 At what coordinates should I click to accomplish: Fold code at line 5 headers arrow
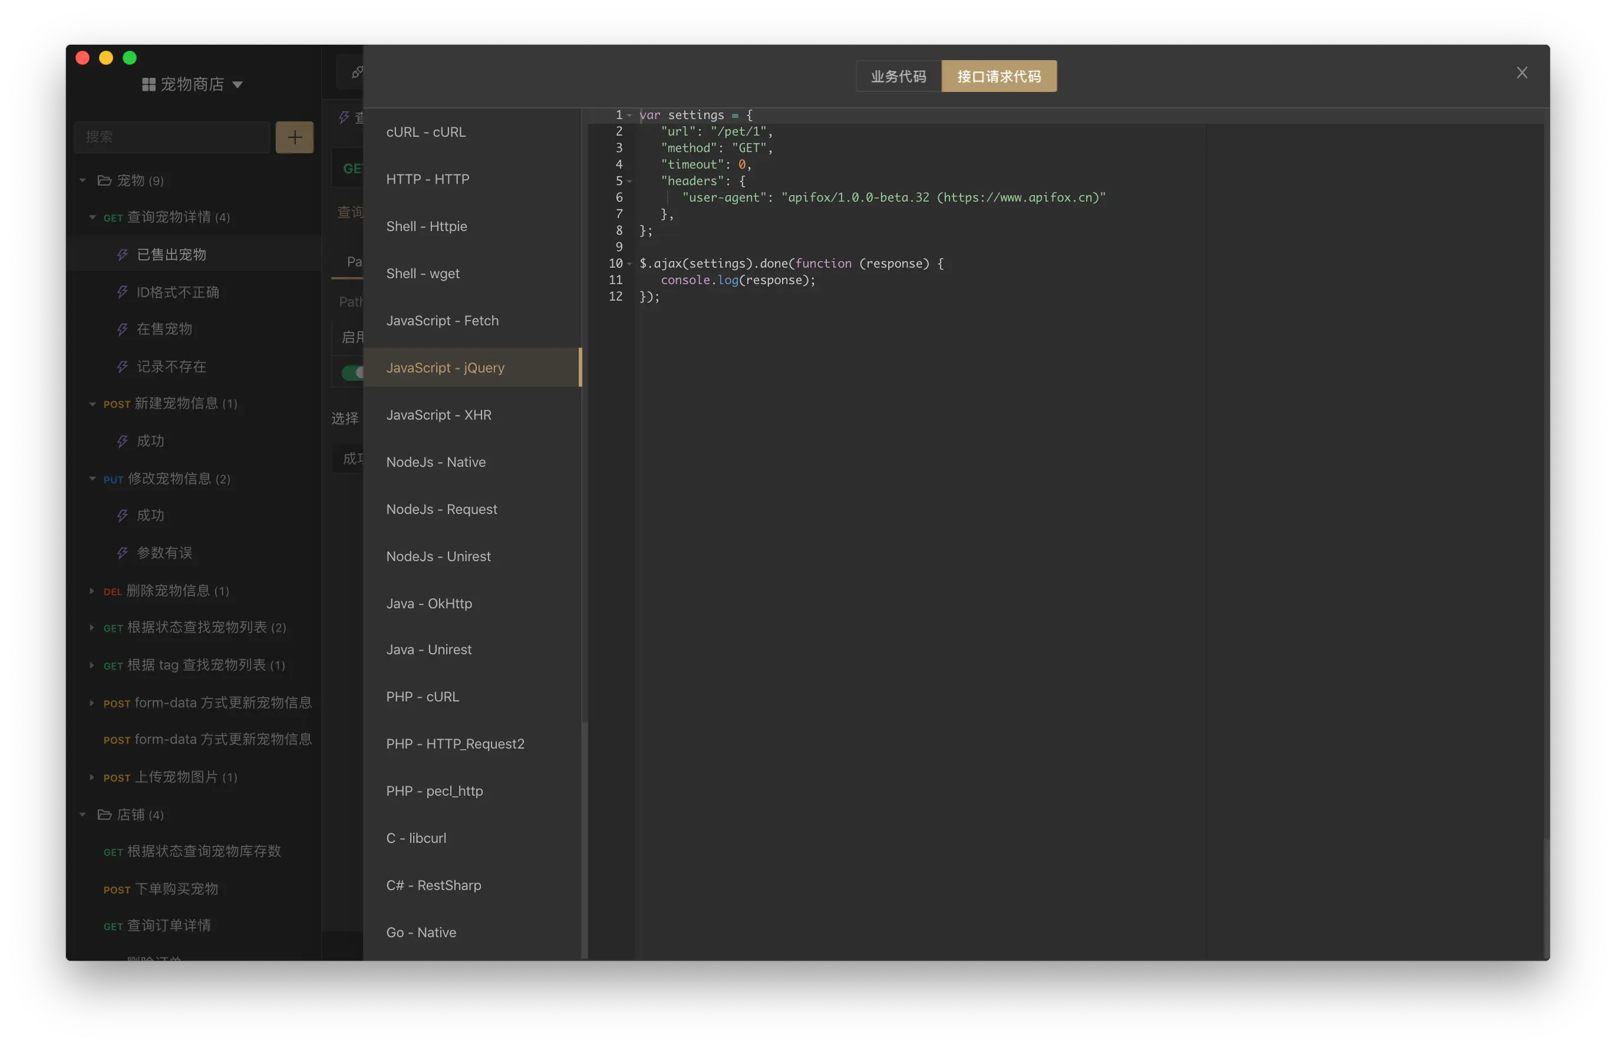coord(629,182)
